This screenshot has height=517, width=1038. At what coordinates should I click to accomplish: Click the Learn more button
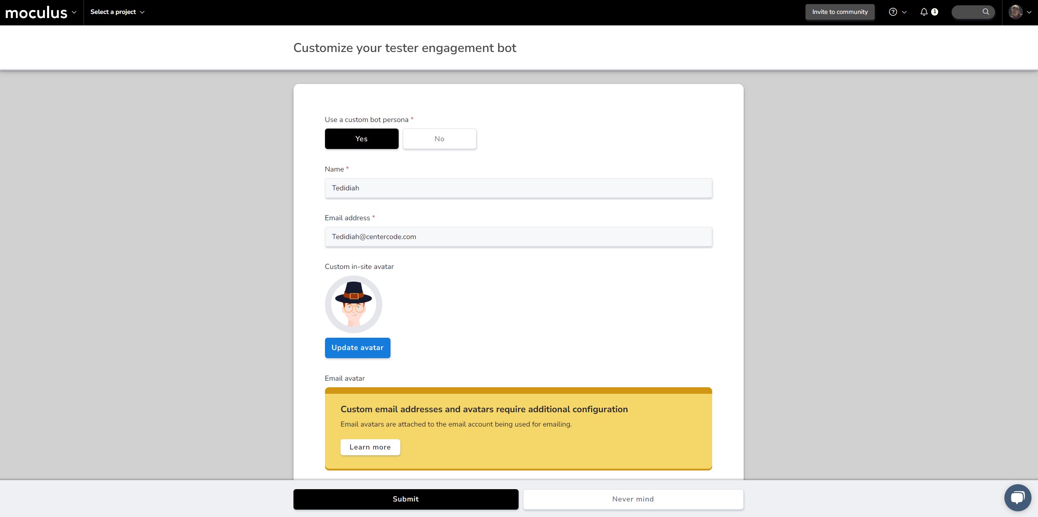370,447
